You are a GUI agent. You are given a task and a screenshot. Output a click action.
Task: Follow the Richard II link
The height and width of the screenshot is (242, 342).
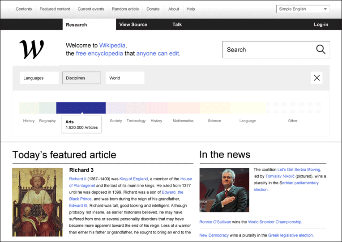click(77, 179)
